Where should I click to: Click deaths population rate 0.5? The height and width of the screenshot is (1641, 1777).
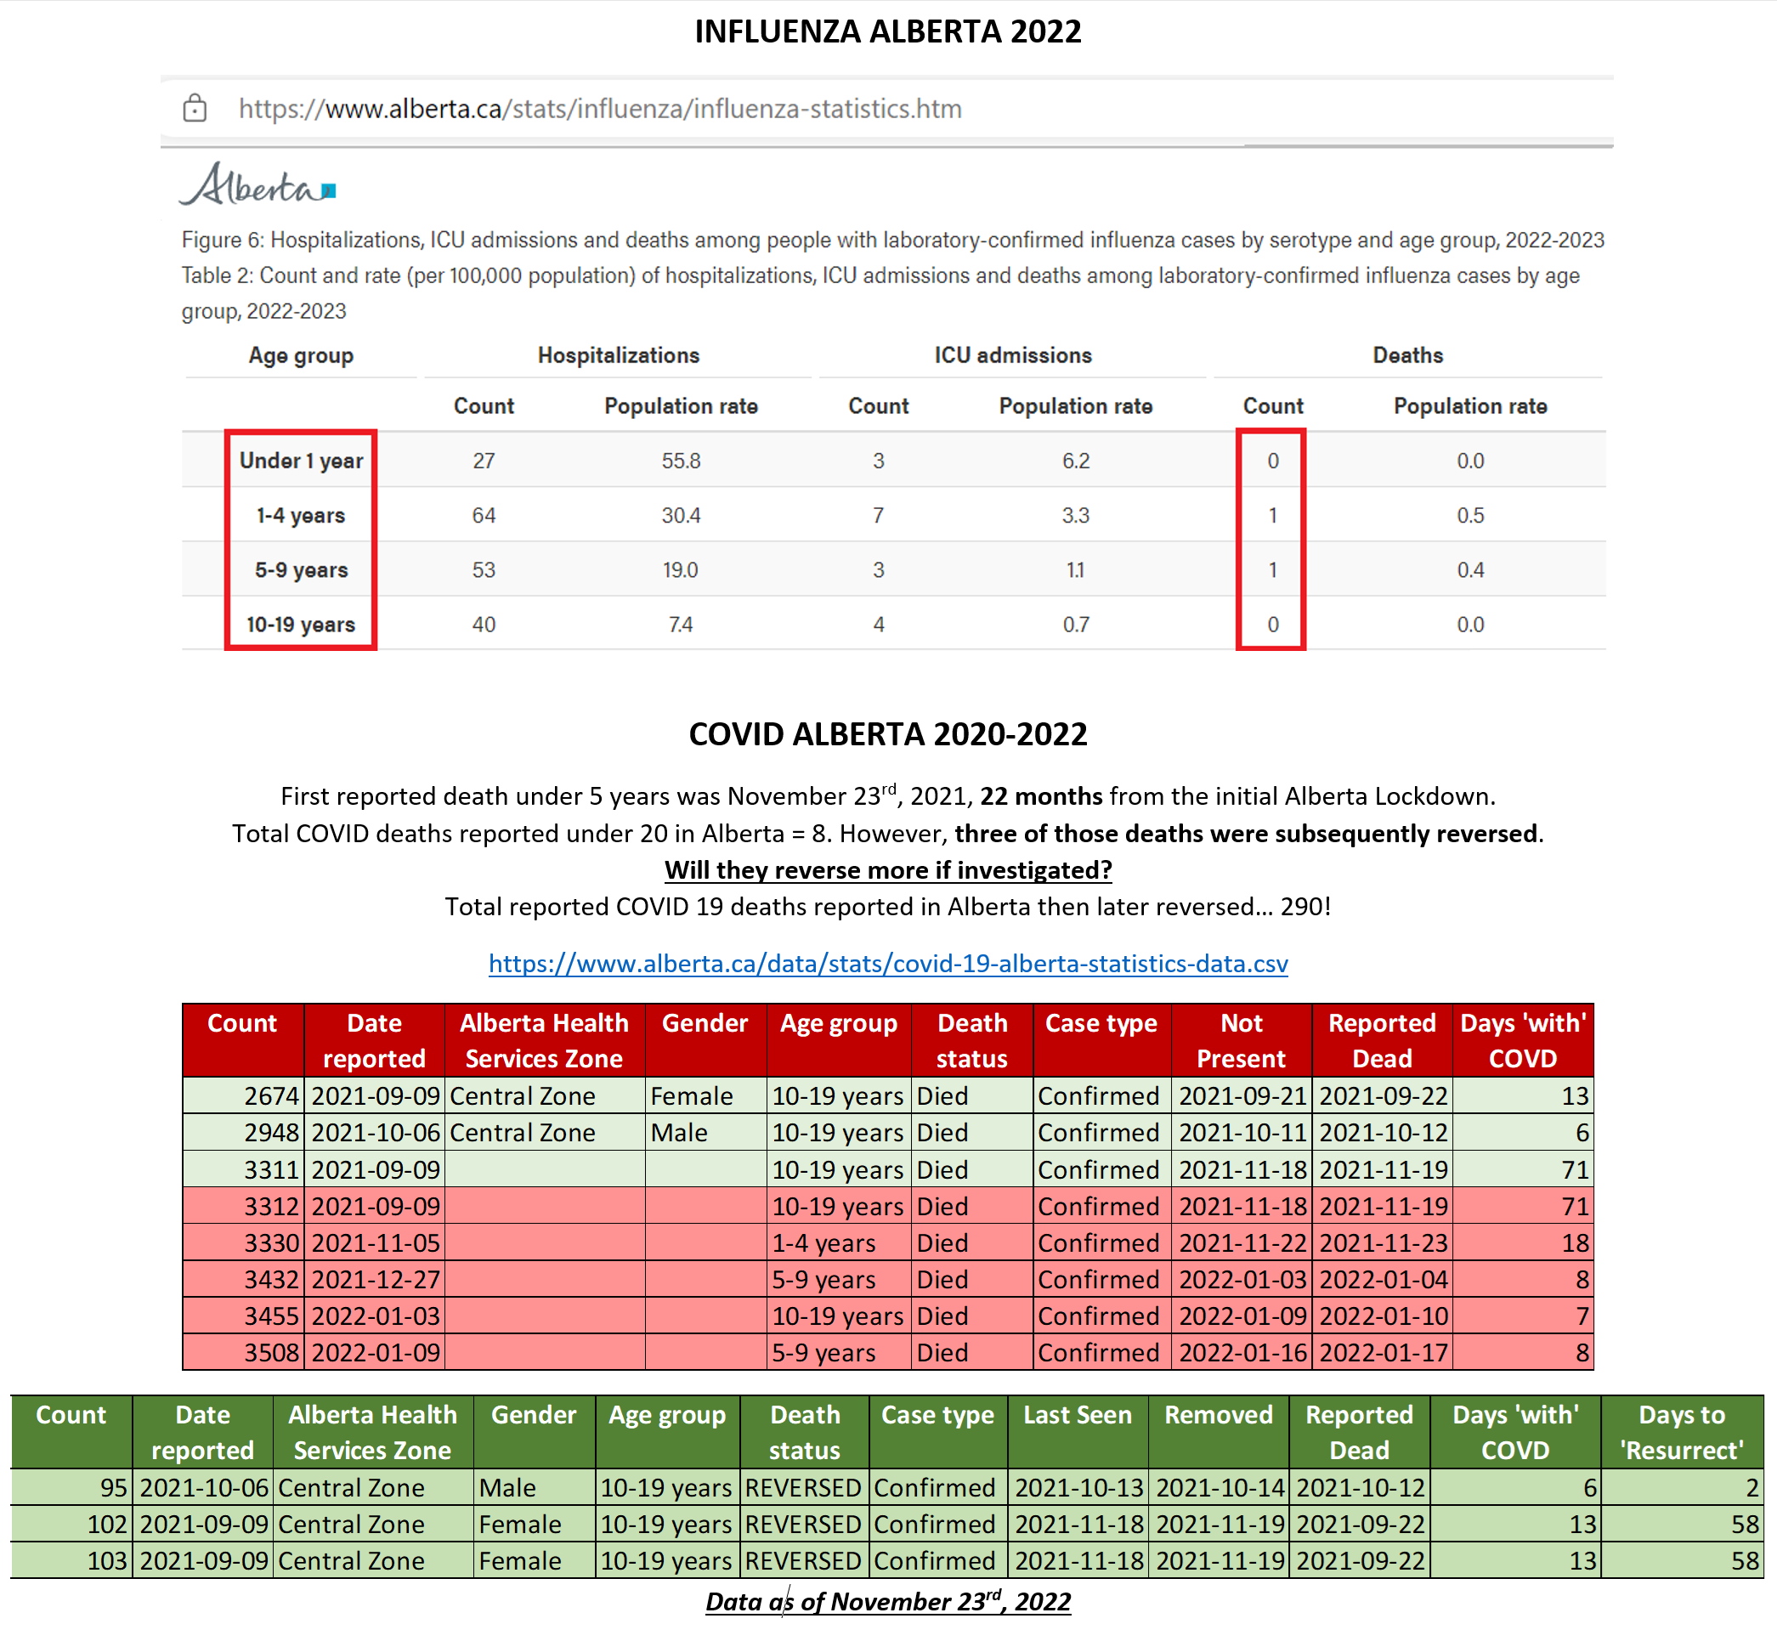[1469, 515]
